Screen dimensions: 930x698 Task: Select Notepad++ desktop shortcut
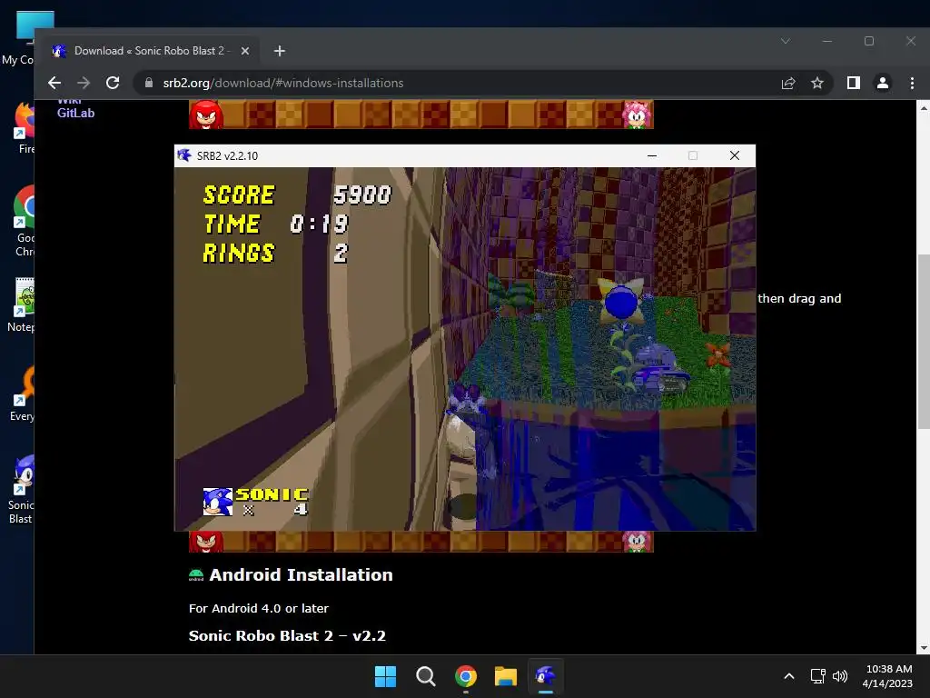[22, 304]
